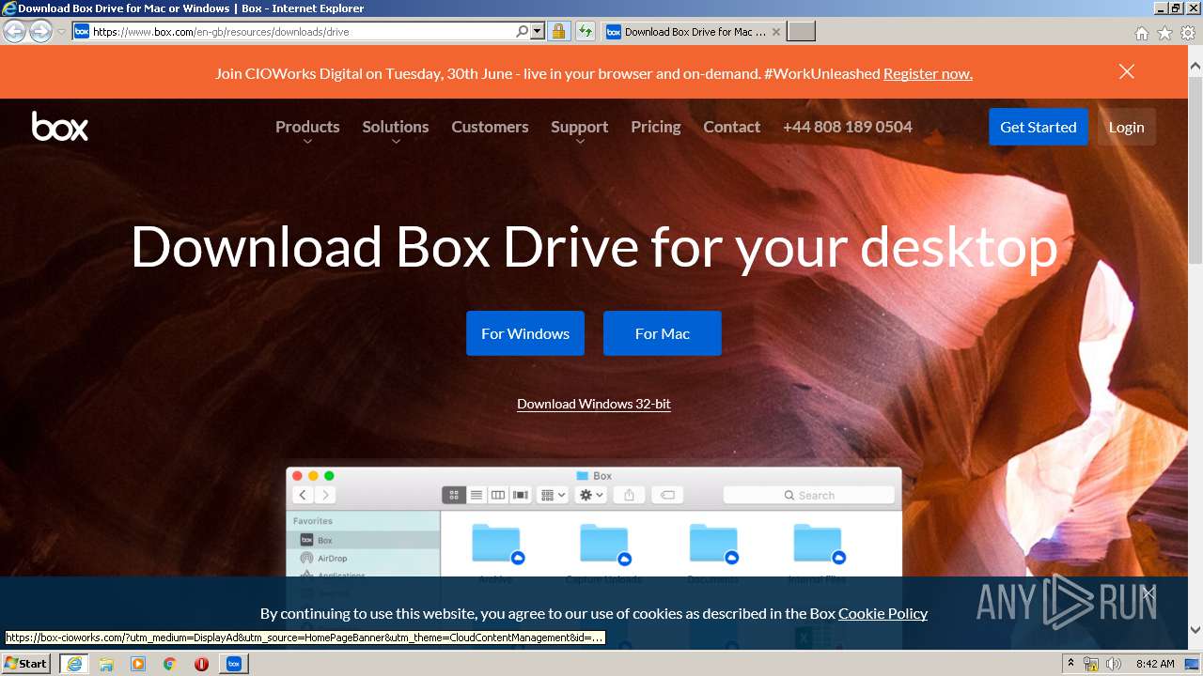Click Download Windows 32-bit link
1203x676 pixels.
(594, 404)
